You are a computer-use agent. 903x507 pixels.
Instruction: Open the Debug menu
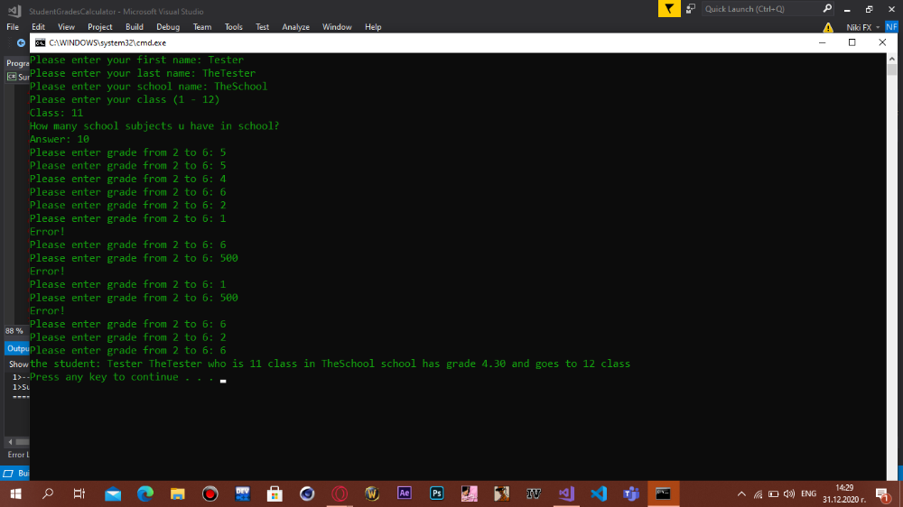click(x=168, y=27)
